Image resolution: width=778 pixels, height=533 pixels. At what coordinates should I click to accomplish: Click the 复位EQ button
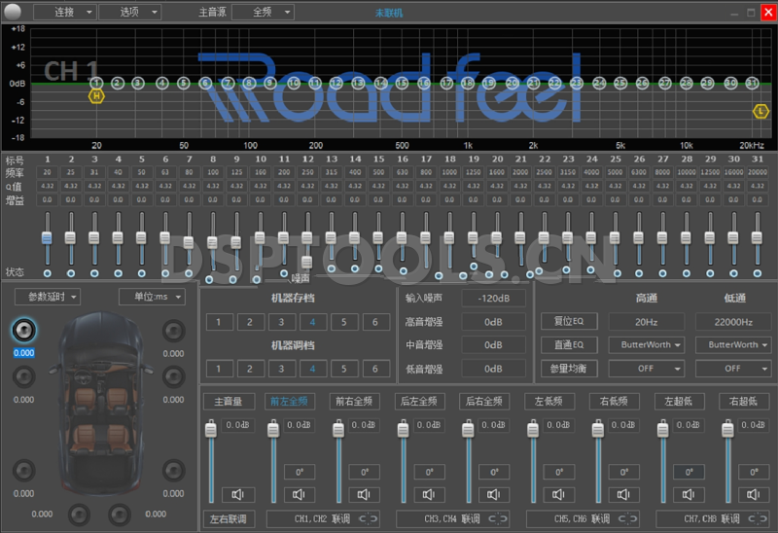coord(569,321)
